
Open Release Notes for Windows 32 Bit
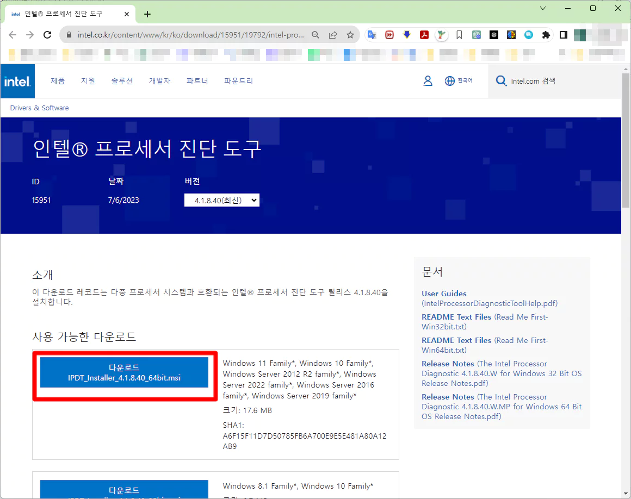(x=502, y=373)
